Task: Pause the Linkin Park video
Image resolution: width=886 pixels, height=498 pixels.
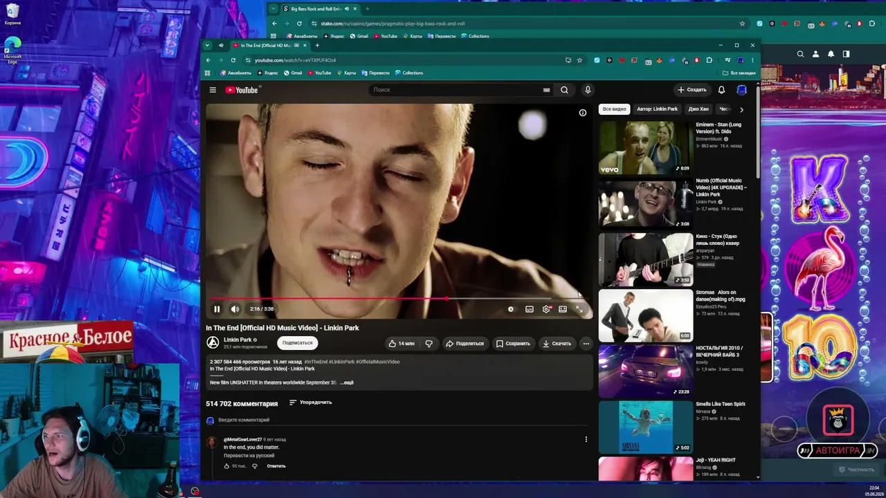Action: pos(217,309)
